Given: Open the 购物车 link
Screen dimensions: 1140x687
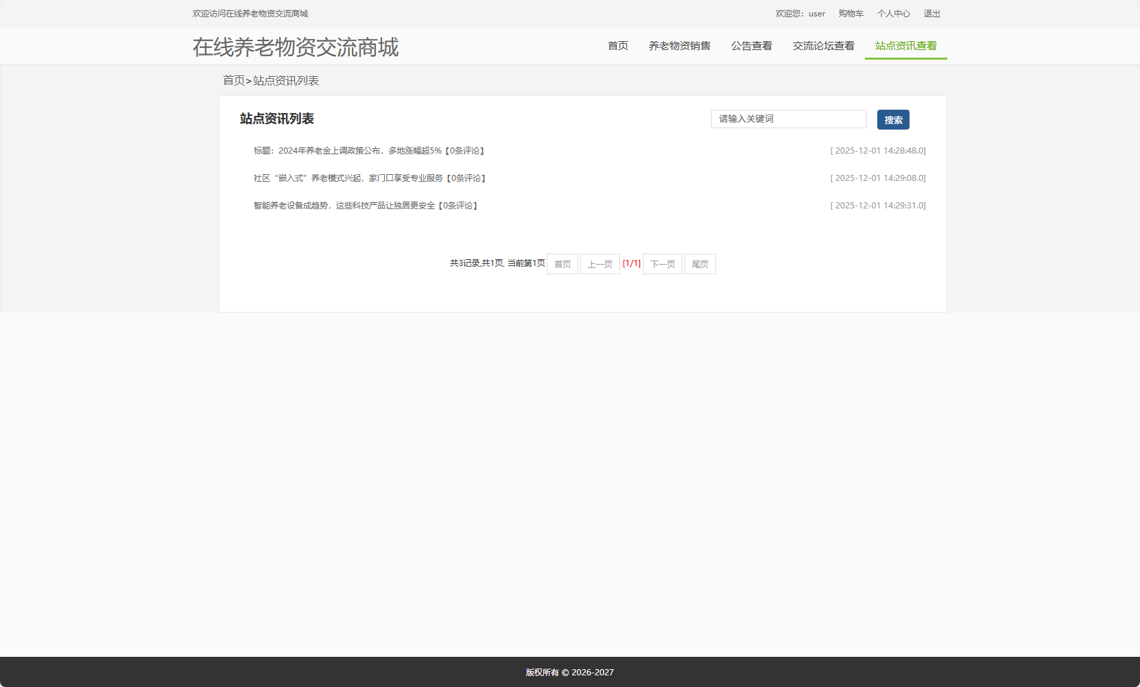Looking at the screenshot, I should point(851,14).
